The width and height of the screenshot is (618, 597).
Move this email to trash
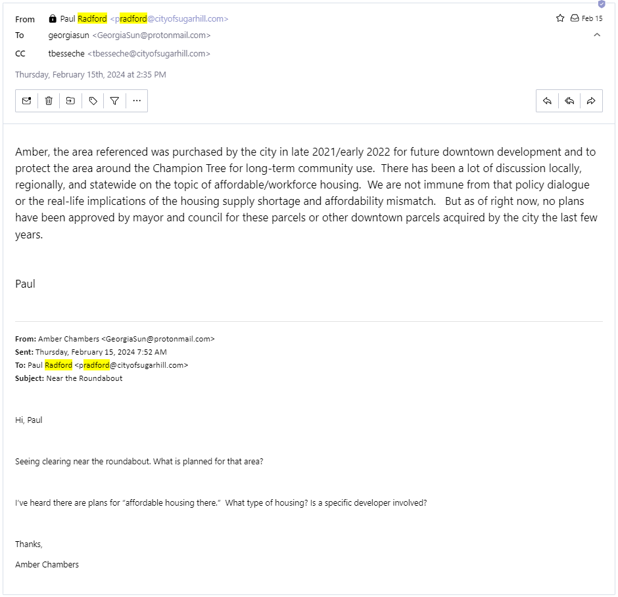(x=49, y=100)
